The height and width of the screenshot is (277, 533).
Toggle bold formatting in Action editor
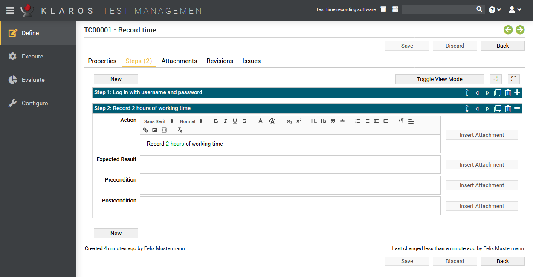[216, 121]
